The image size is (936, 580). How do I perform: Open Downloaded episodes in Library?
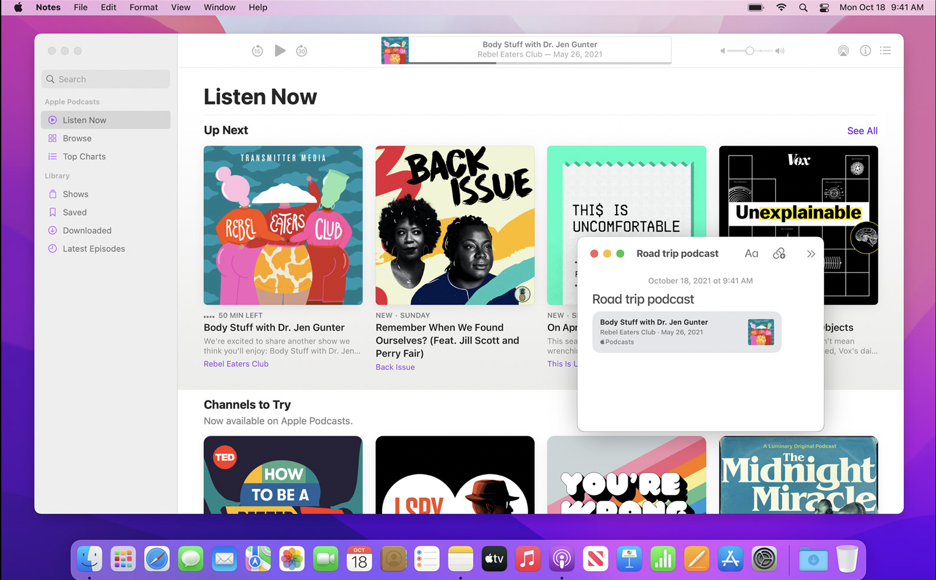pos(106,231)
